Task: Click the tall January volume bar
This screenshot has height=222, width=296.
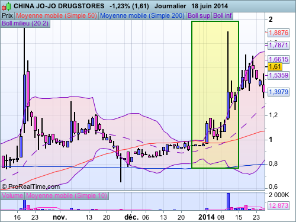Action: (228, 201)
